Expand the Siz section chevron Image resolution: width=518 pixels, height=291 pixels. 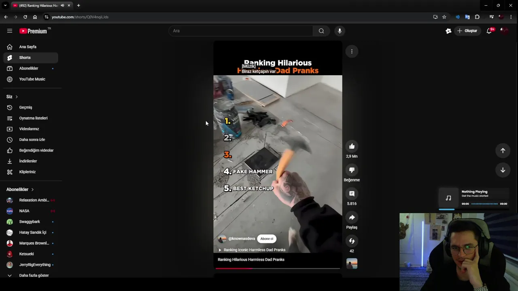pyautogui.click(x=17, y=97)
